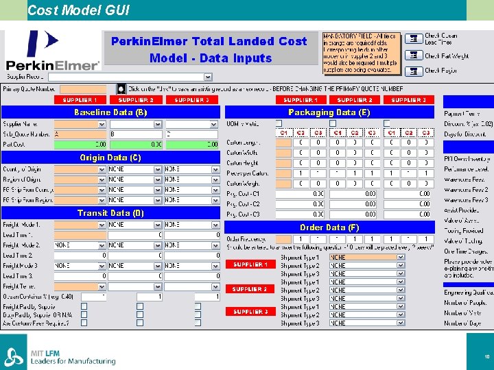The image size is (494, 370).
Task: Toggle Supplier 3 UOM is Metric checkbox
Action: 387,123
